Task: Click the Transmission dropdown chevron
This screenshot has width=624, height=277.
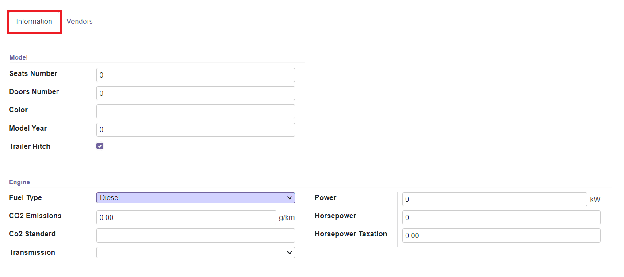Action: (290, 252)
